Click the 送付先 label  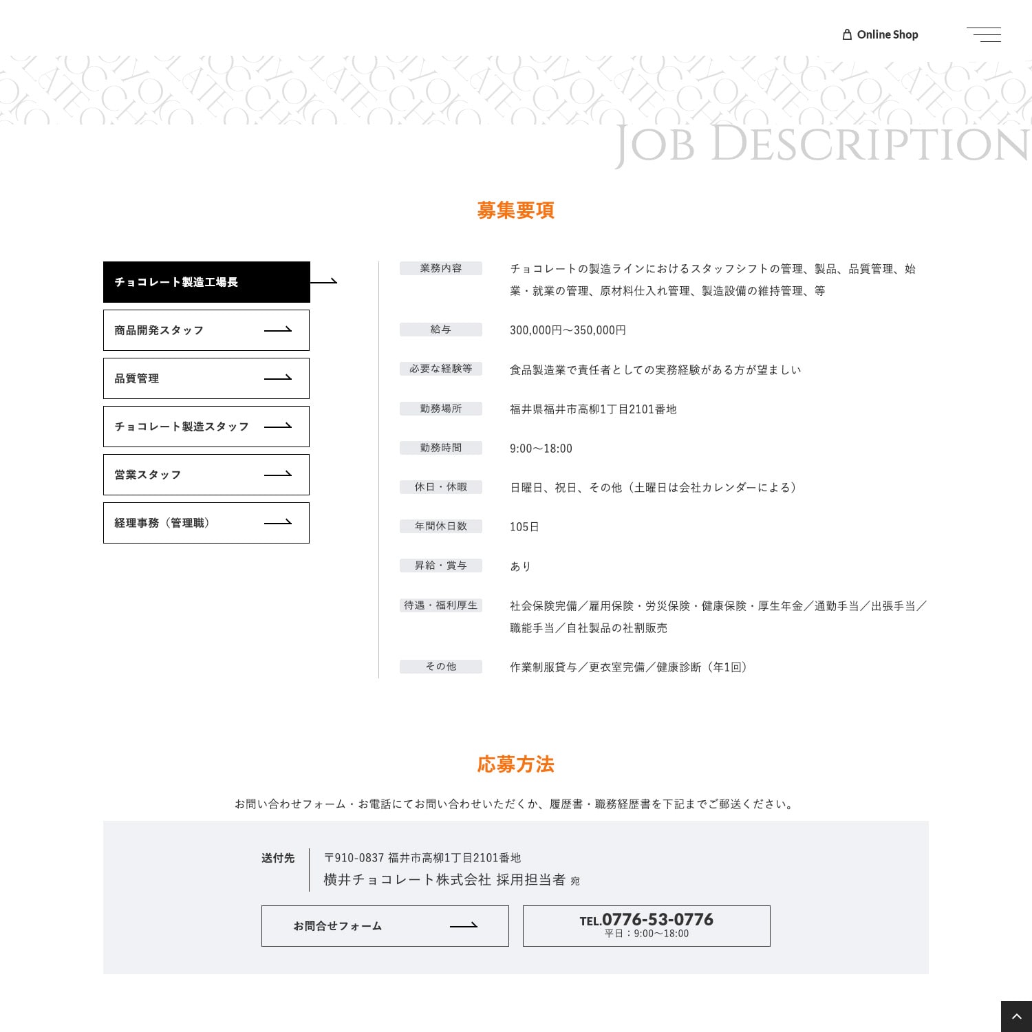(278, 858)
